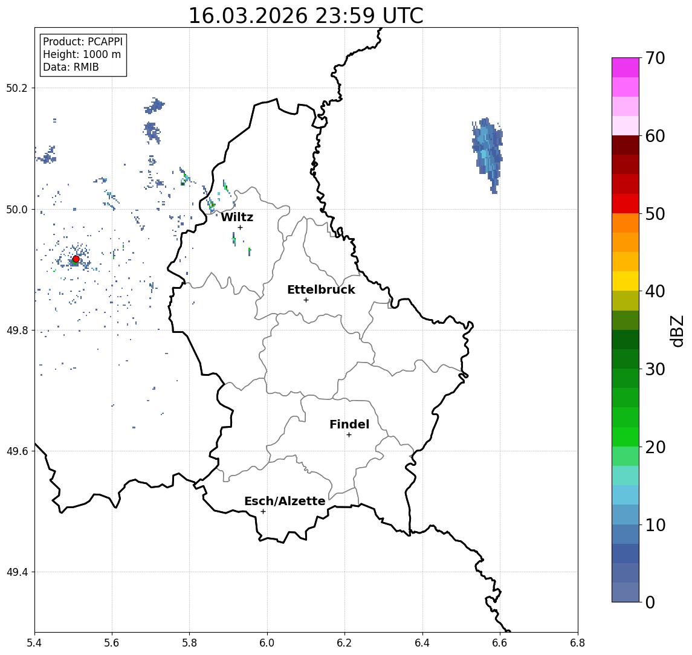Click the Wiltz station cross marker
This screenshot has width=692, height=655.
tap(240, 227)
